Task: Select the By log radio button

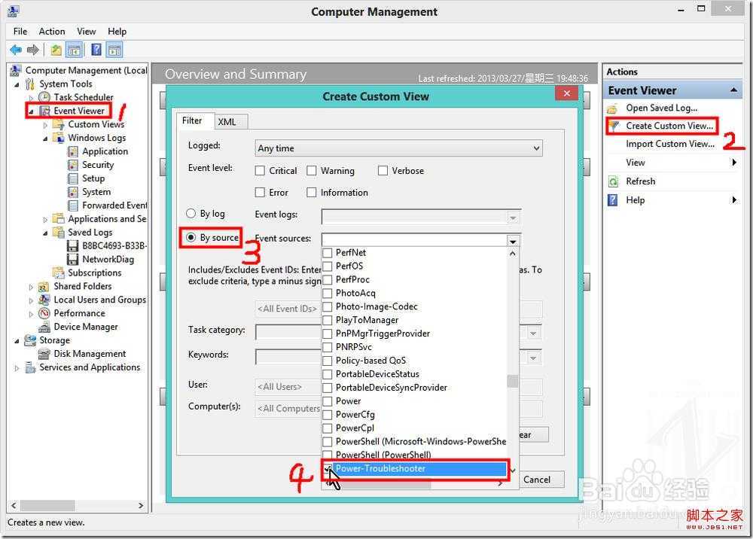Action: pyautogui.click(x=191, y=214)
